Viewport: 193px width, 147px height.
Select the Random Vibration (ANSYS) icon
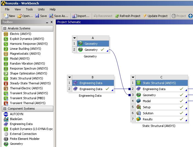click(x=6, y=63)
